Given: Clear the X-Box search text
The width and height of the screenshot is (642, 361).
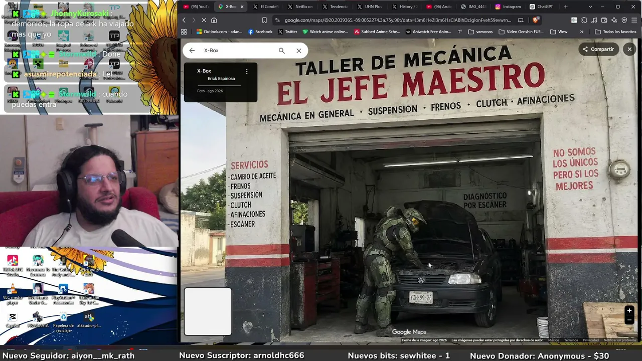Looking at the screenshot, I should point(299,51).
